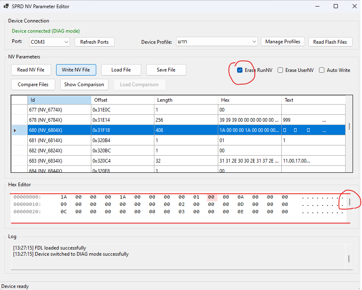Sort table by Id column header

pos(59,100)
